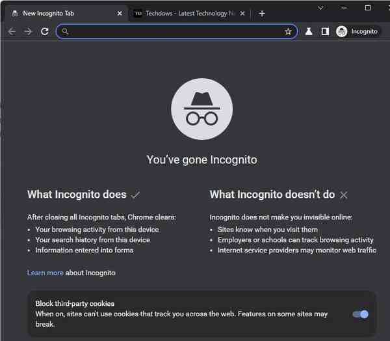Switch to the Techdows tab
390x341 pixels.
coord(189,14)
